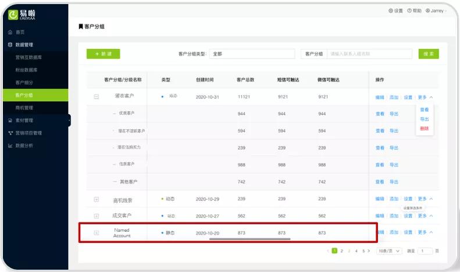Select 客户分组 in the sidebar

click(35, 95)
